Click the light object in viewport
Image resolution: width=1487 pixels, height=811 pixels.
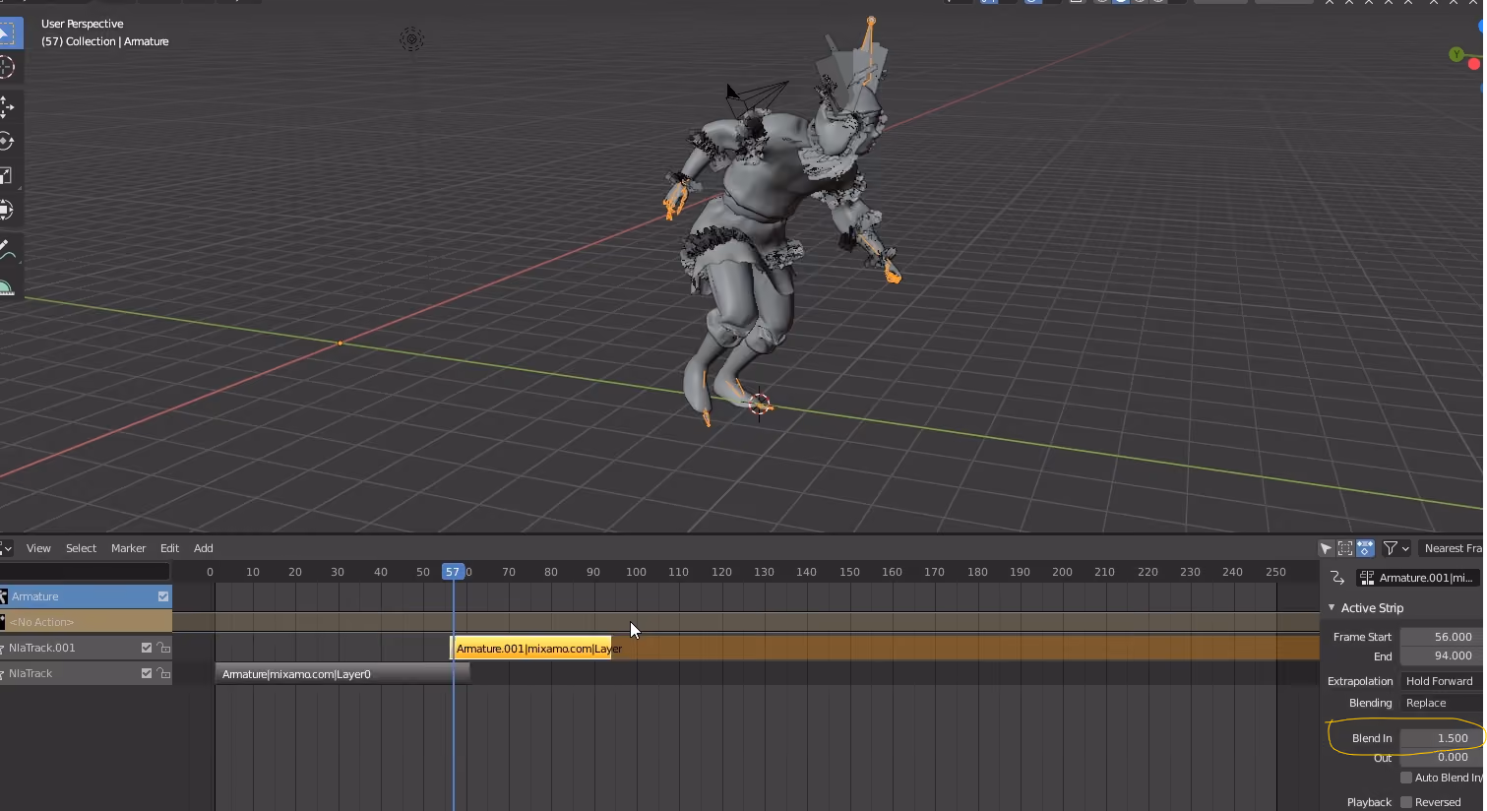(411, 39)
